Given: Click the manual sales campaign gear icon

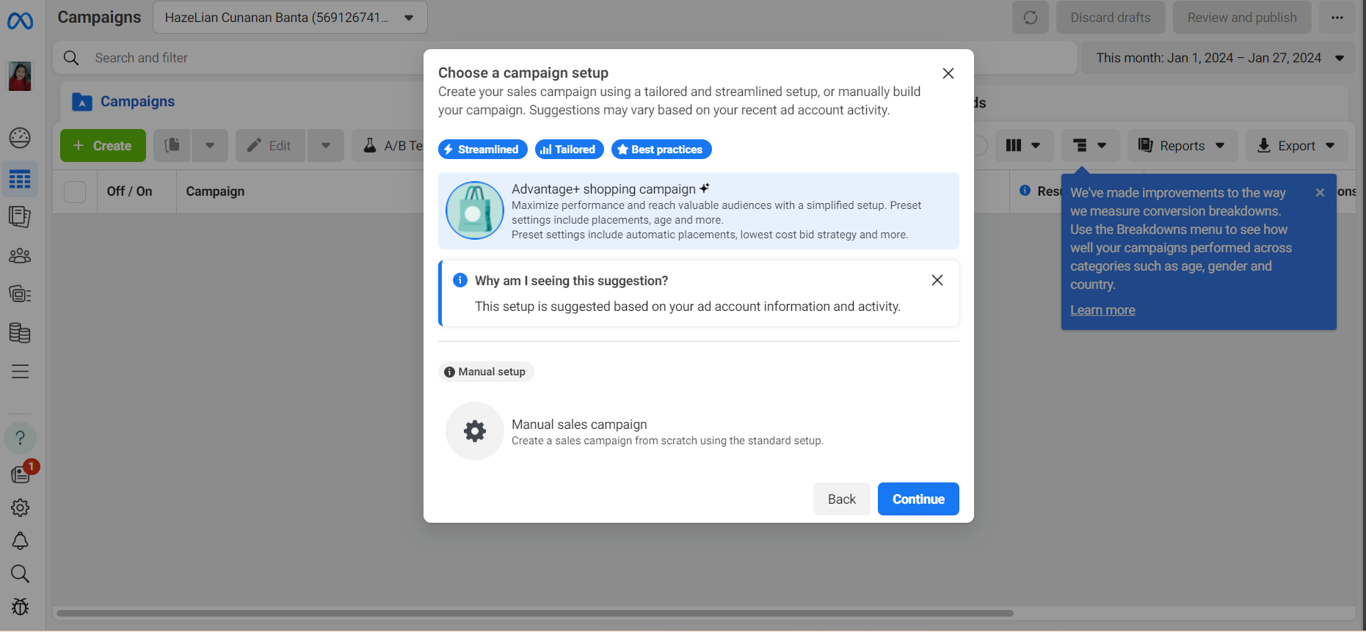Looking at the screenshot, I should click(475, 431).
